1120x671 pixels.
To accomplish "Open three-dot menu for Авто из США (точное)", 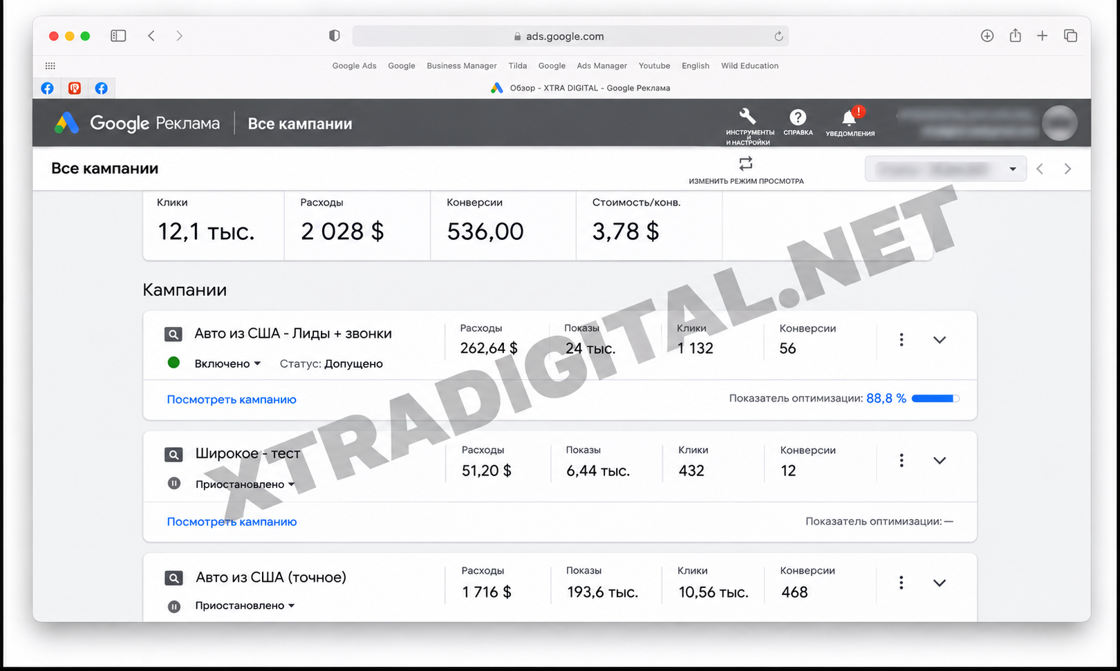I will 902,583.
